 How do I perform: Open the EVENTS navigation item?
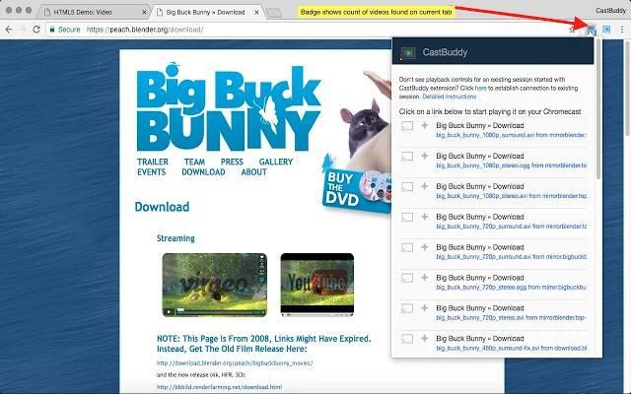coord(151,172)
